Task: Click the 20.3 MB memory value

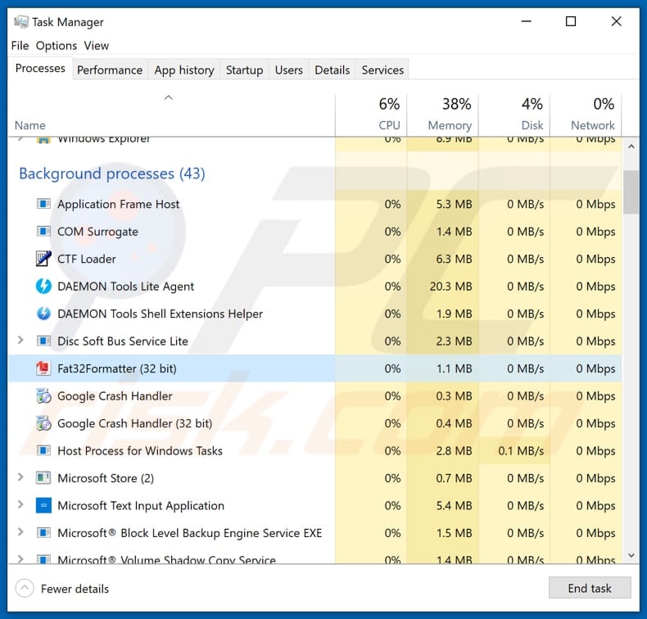Action: [450, 286]
